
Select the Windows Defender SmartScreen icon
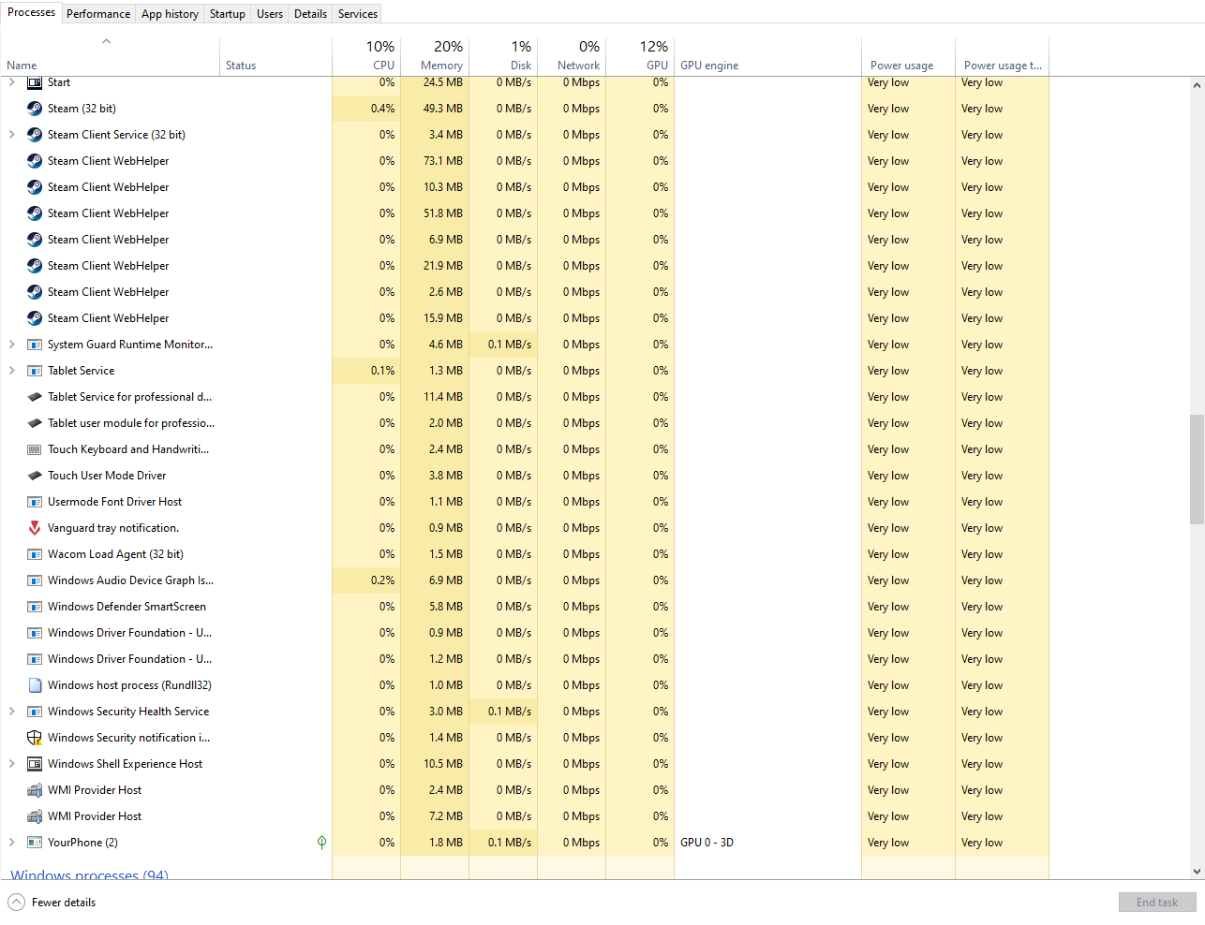click(35, 607)
